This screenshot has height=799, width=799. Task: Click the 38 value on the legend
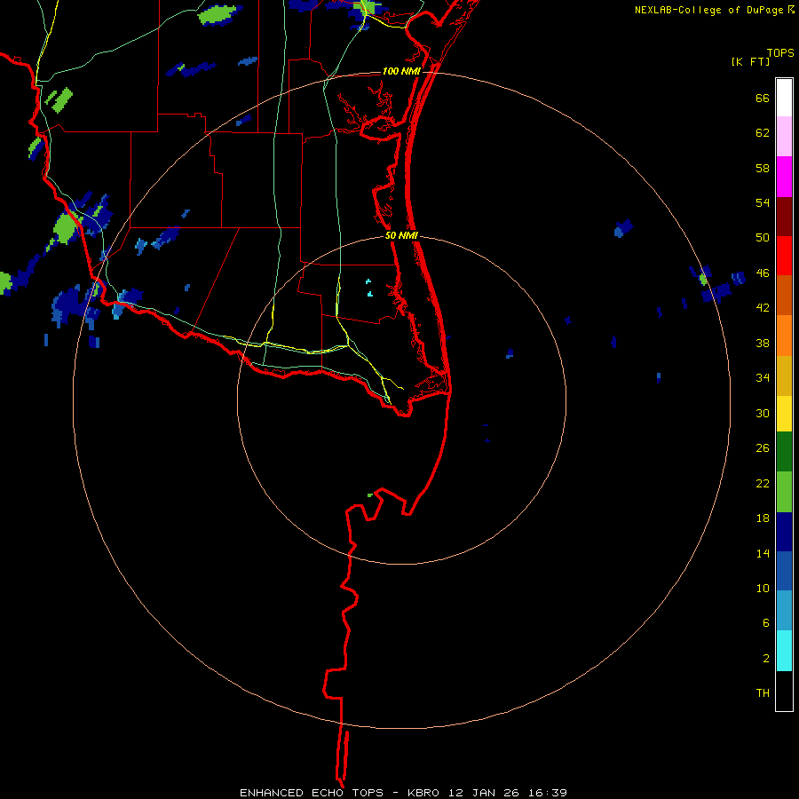pyautogui.click(x=763, y=343)
